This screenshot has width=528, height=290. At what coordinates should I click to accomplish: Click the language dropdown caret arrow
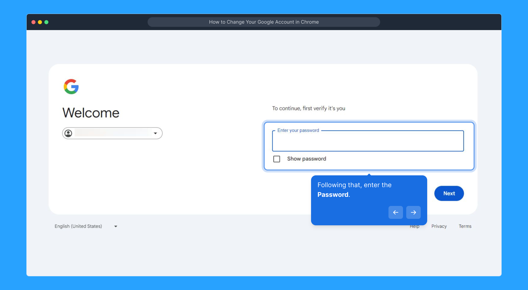click(x=116, y=226)
